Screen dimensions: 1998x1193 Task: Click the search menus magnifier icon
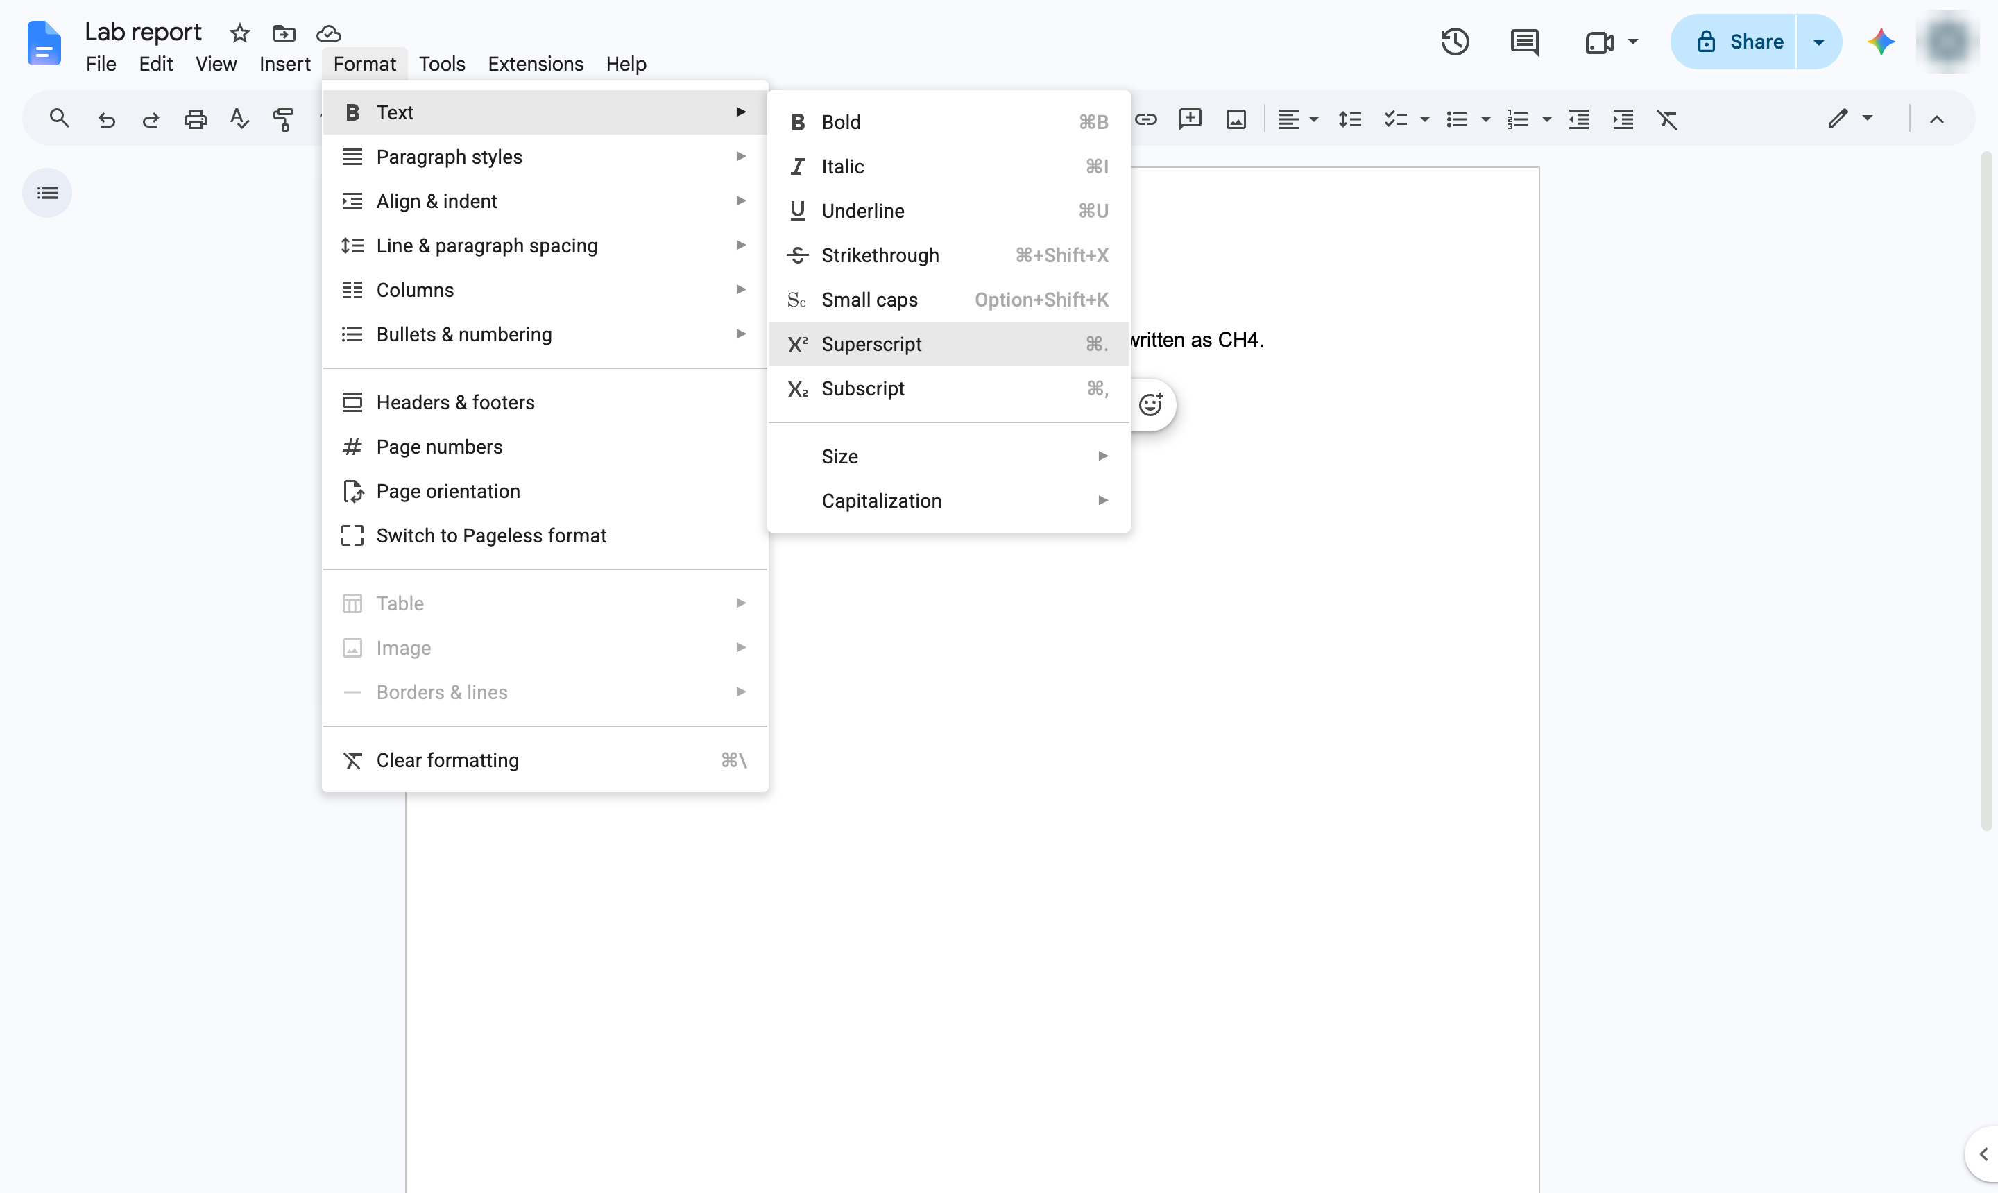[59, 119]
